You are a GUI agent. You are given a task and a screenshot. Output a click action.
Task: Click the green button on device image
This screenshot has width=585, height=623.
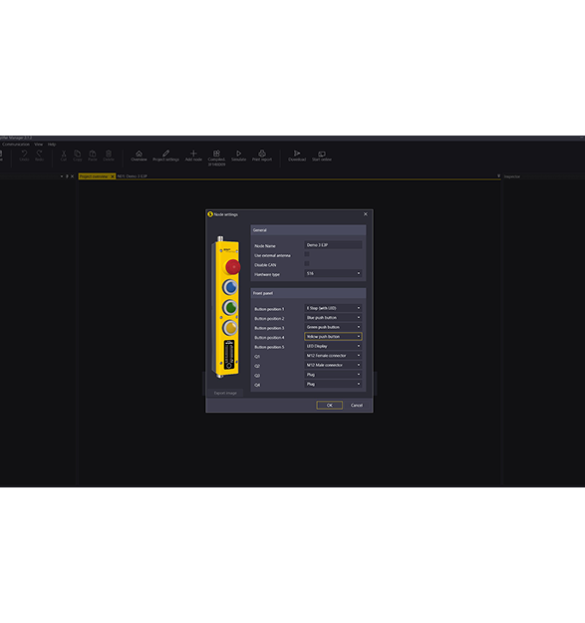coord(229,307)
